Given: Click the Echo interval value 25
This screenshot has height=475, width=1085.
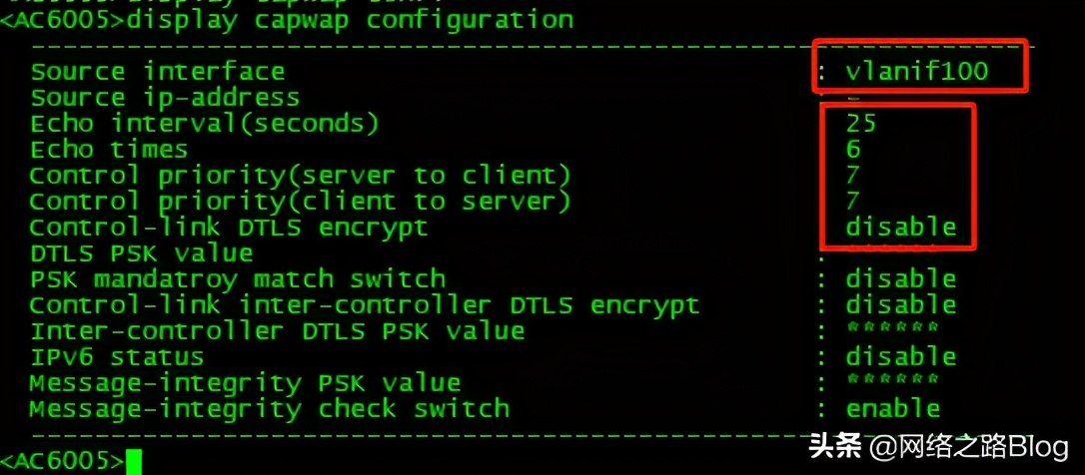Looking at the screenshot, I should pos(860,123).
